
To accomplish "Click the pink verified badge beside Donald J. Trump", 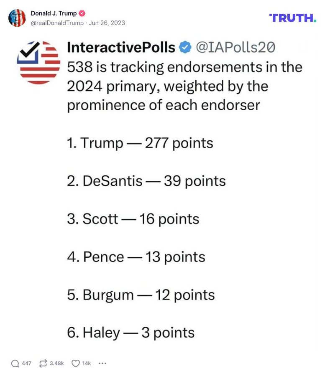I will pos(82,13).
